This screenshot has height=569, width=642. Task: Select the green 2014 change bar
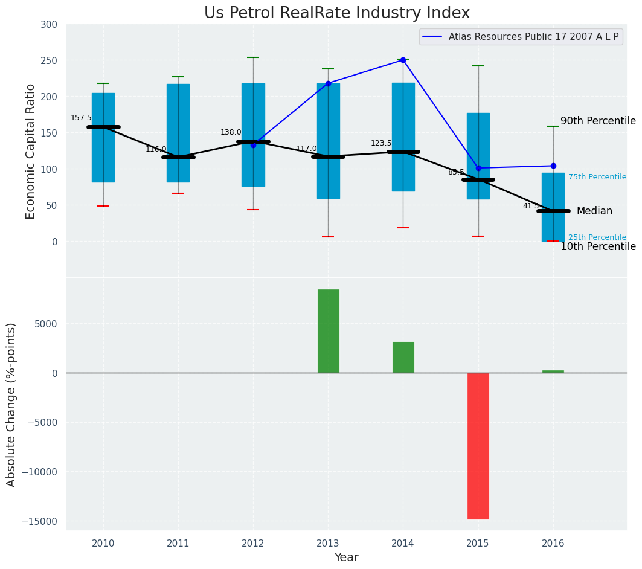[x=403, y=358]
